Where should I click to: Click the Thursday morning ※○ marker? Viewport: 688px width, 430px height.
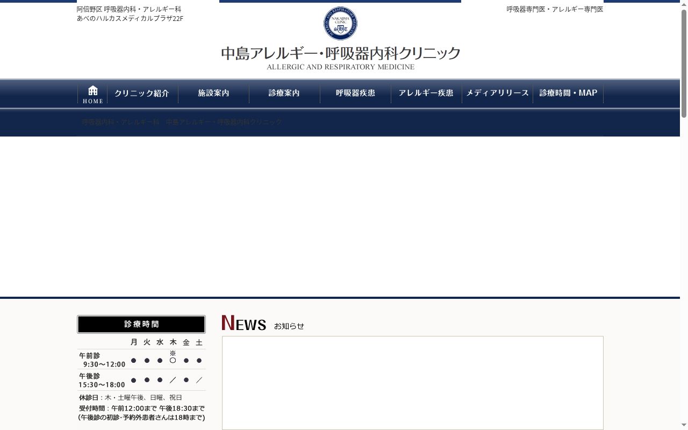tap(173, 357)
